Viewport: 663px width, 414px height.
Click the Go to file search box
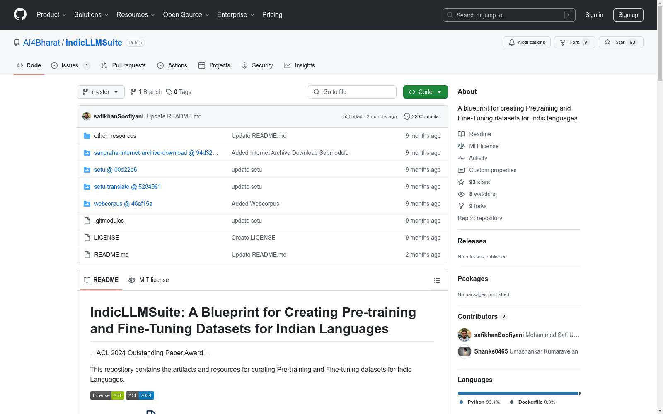352,92
